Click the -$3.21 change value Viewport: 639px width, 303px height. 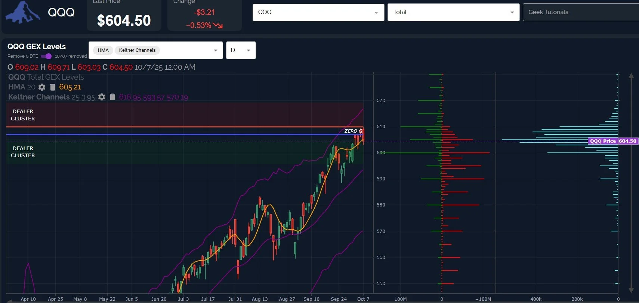coord(204,12)
